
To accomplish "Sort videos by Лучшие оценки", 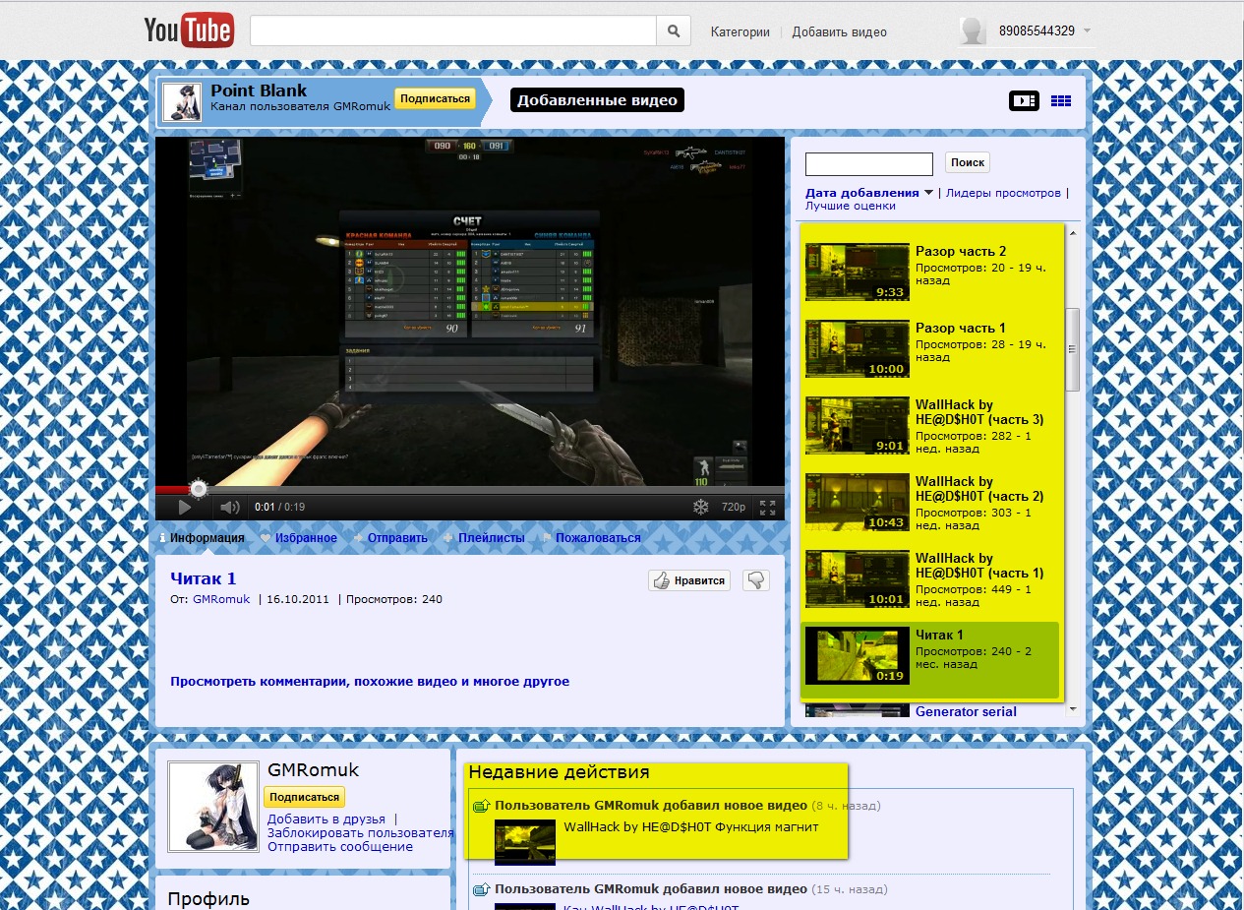I will tap(851, 207).
